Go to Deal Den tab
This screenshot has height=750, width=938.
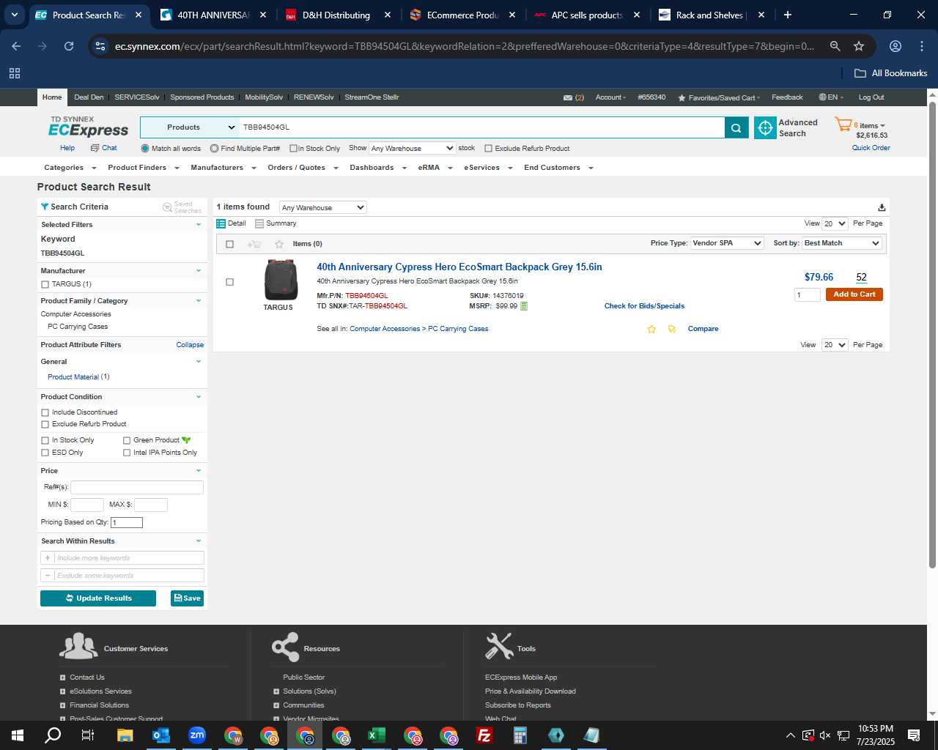89,97
